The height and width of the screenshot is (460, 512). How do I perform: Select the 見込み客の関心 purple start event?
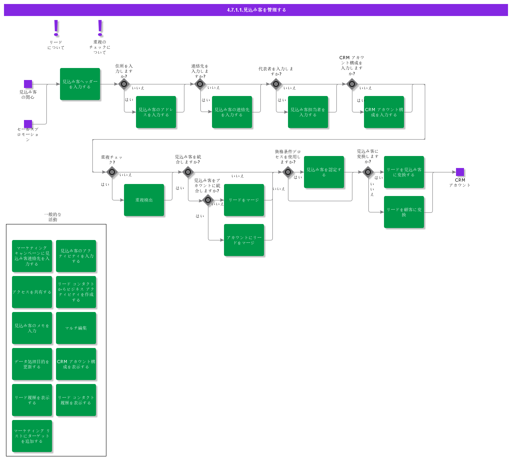click(x=28, y=84)
